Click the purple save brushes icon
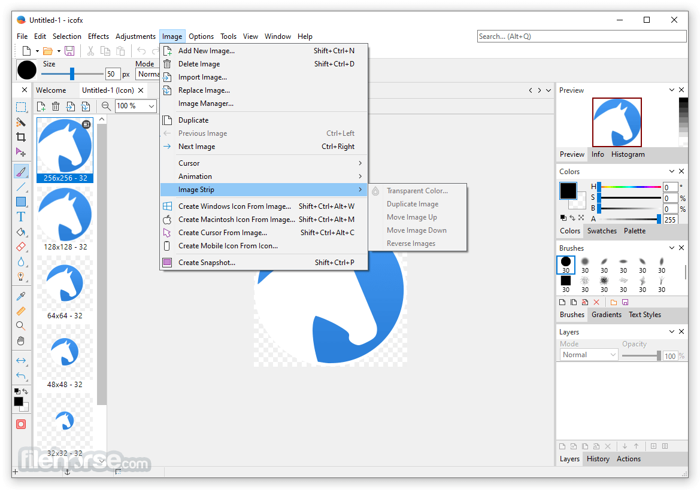The width and height of the screenshot is (700, 490). (625, 302)
